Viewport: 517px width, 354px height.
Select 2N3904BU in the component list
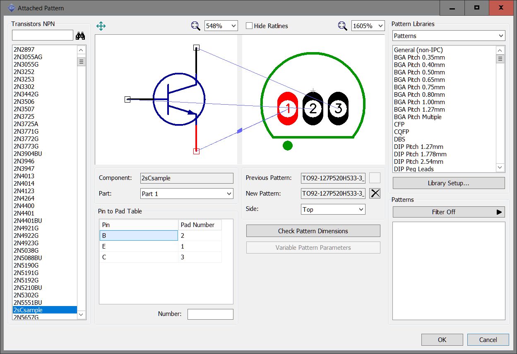point(28,153)
